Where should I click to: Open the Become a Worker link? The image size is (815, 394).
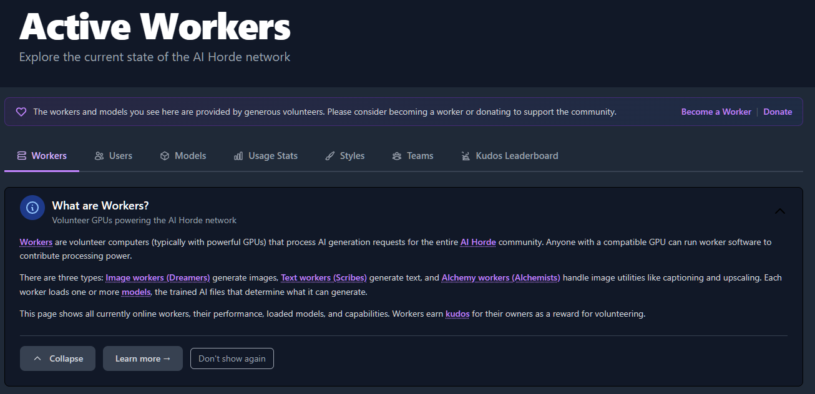[x=716, y=112]
